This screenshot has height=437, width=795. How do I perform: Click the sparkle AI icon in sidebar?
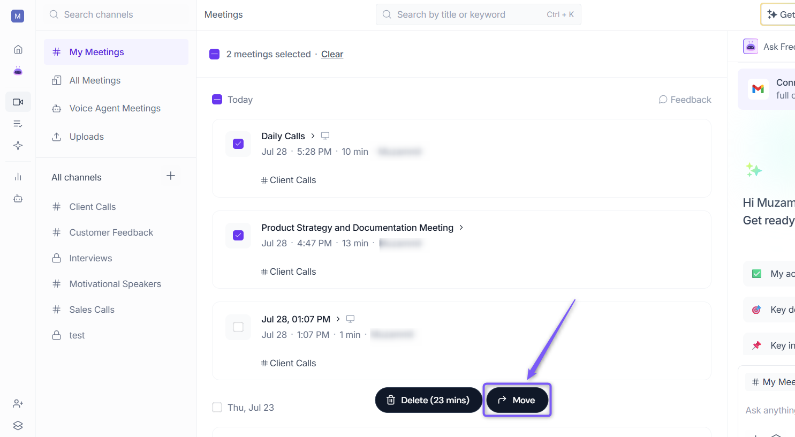point(18,146)
